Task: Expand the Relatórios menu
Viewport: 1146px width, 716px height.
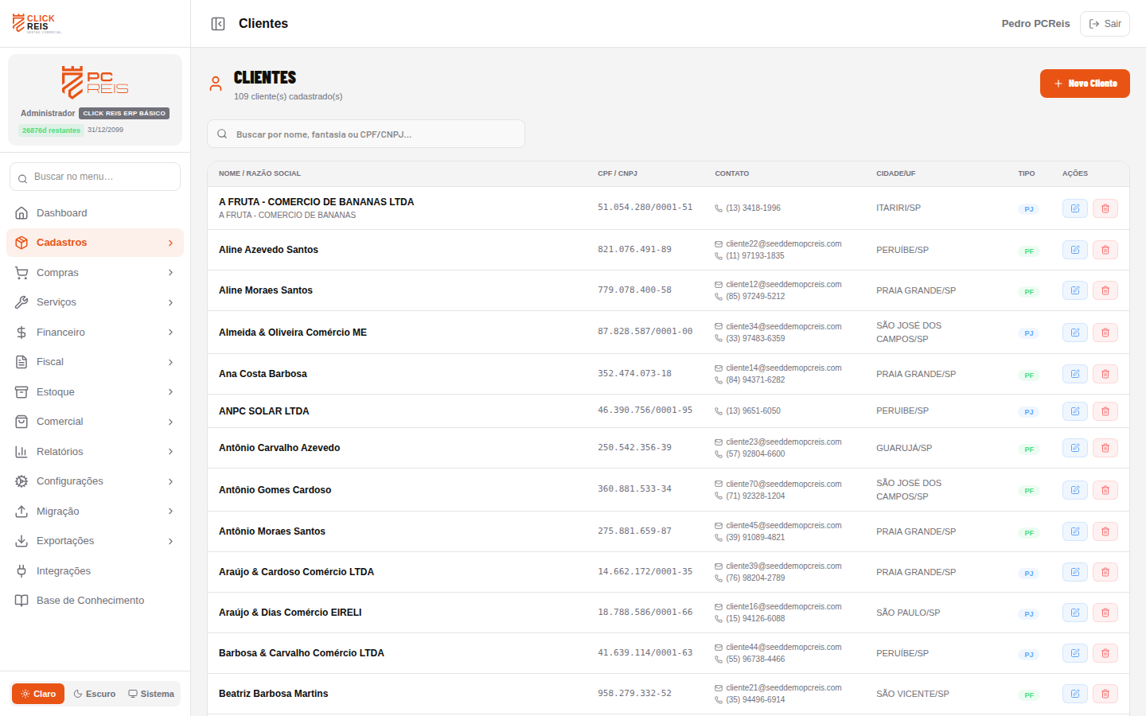Action: click(95, 452)
